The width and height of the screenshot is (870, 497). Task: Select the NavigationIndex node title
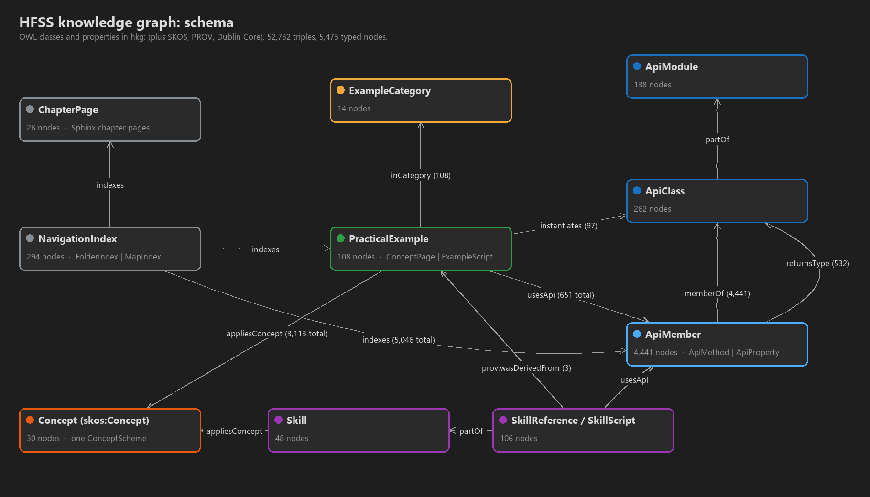[77, 239]
